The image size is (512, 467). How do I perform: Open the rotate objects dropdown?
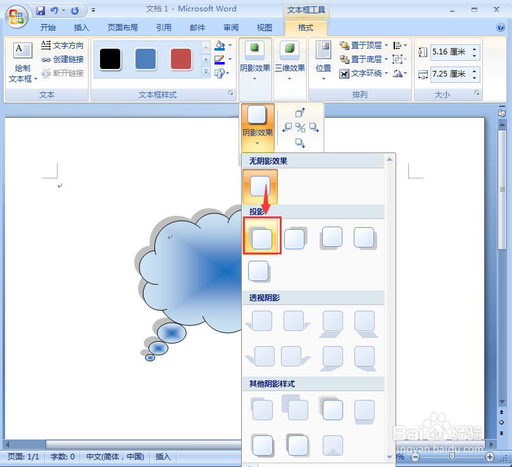pos(400,73)
